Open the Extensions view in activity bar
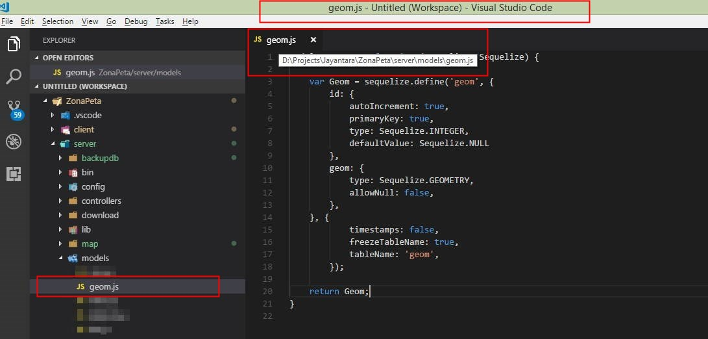 [x=14, y=174]
